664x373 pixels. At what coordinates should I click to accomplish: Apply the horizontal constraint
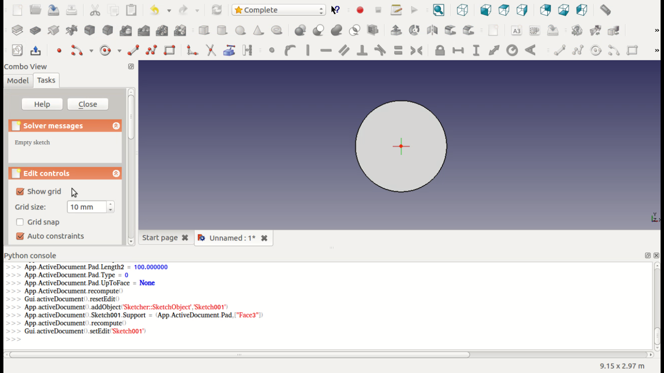(x=326, y=51)
